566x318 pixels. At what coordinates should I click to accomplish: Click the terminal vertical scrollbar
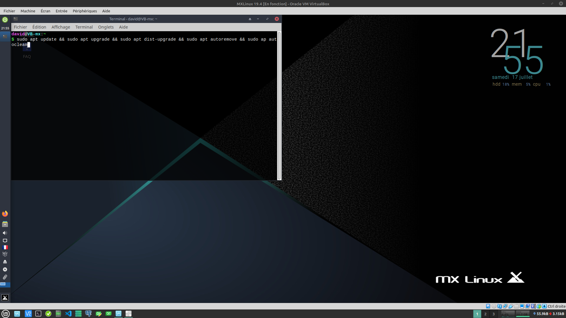279,105
